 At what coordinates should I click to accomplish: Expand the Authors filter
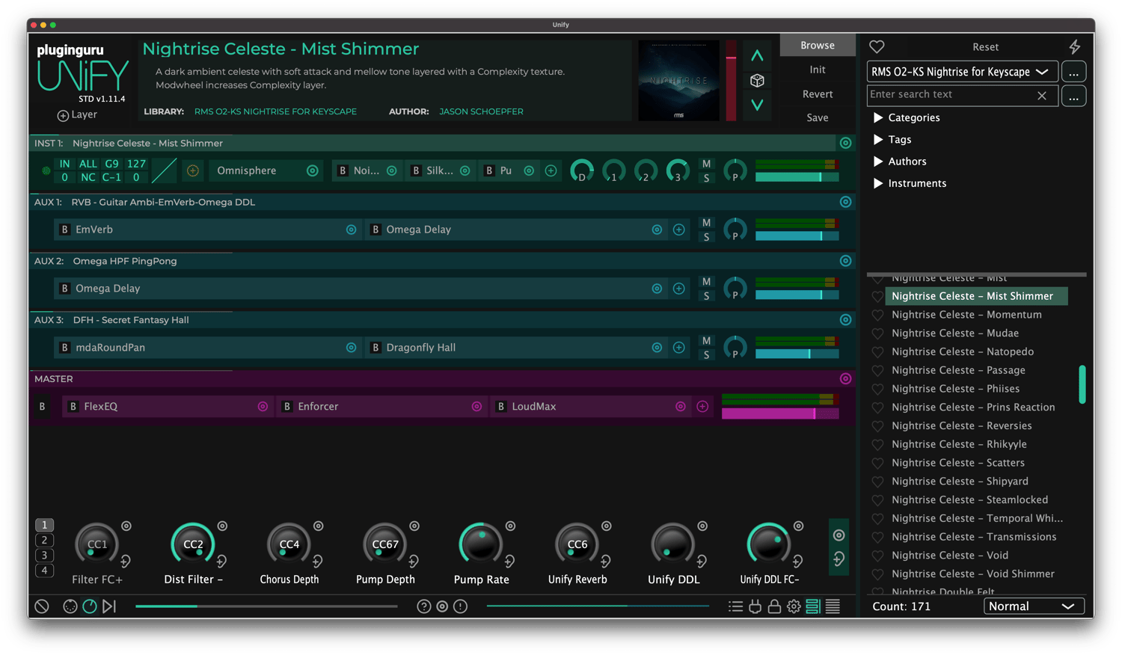[878, 162]
